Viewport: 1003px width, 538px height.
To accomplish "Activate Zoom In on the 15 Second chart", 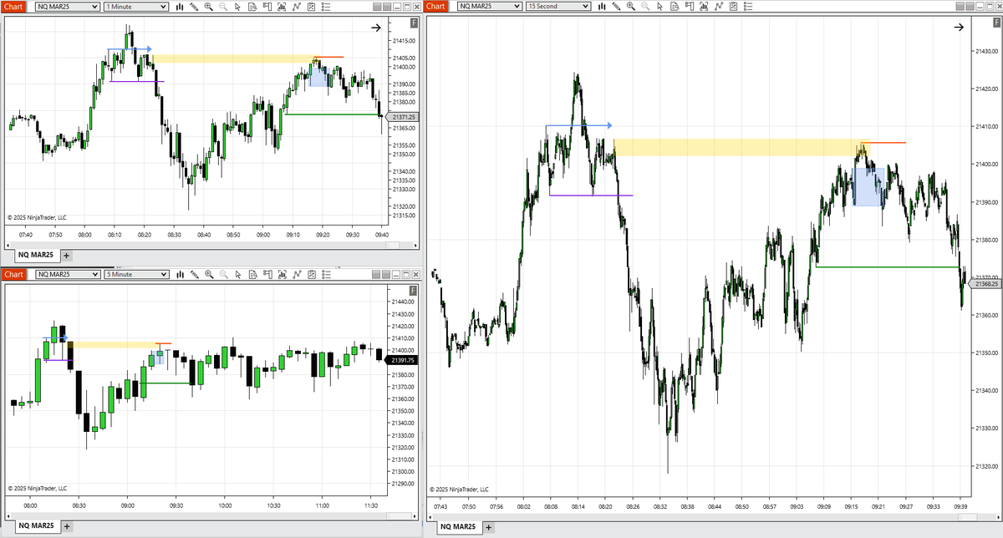I will click(630, 6).
